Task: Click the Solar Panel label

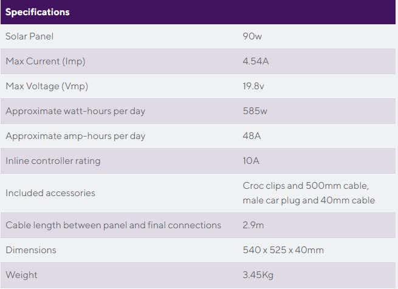Action: tap(30, 36)
